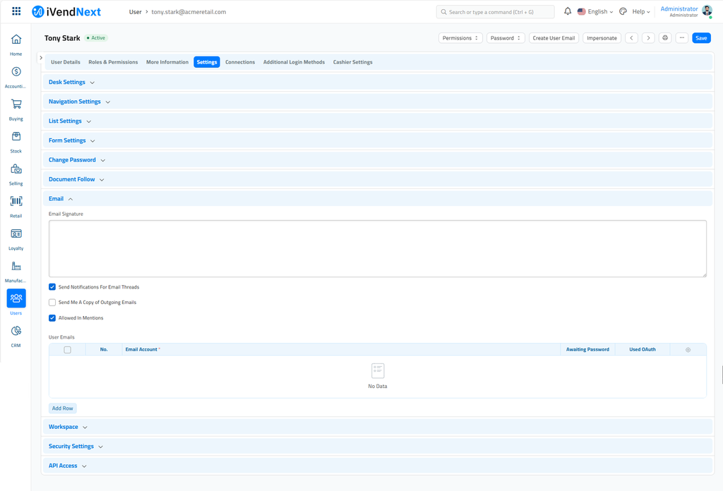Add Row to User Emails table
The height and width of the screenshot is (491, 723).
[x=63, y=408]
